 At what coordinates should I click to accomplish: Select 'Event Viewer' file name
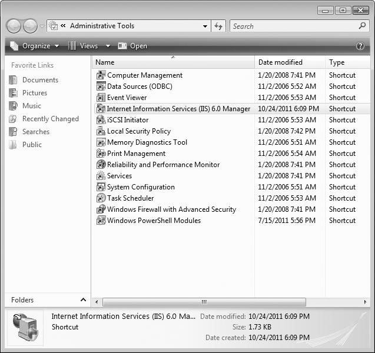tap(127, 98)
